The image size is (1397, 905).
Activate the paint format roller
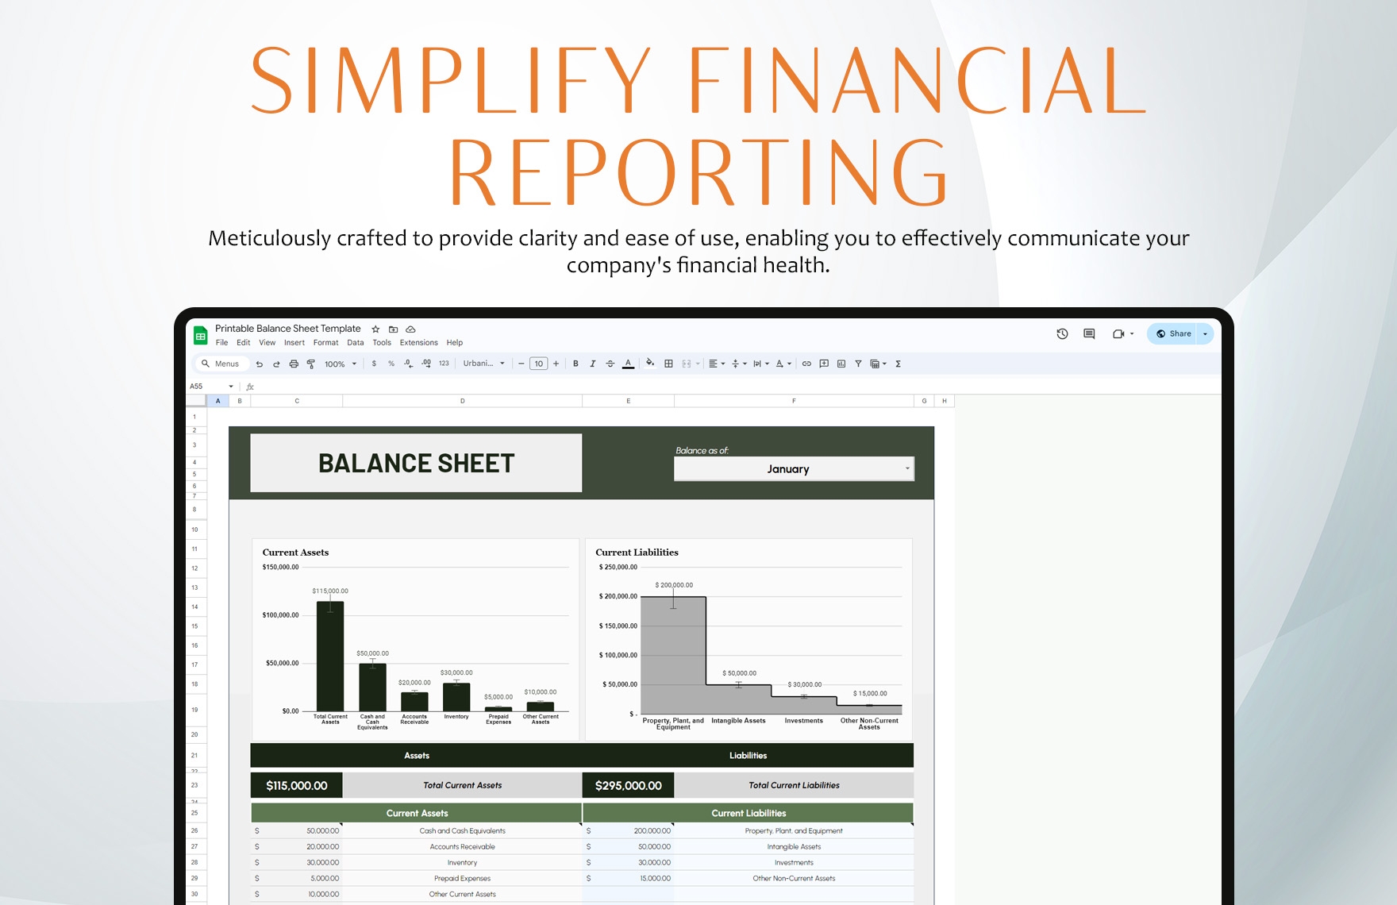pyautogui.click(x=310, y=364)
